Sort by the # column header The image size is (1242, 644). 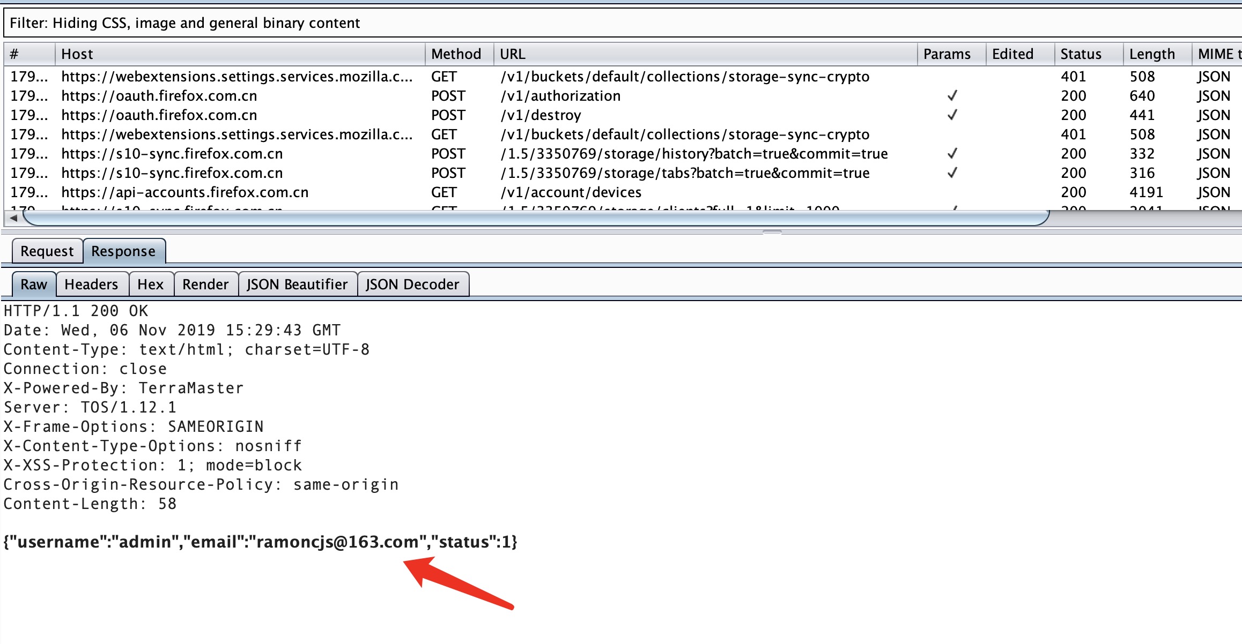pos(29,54)
